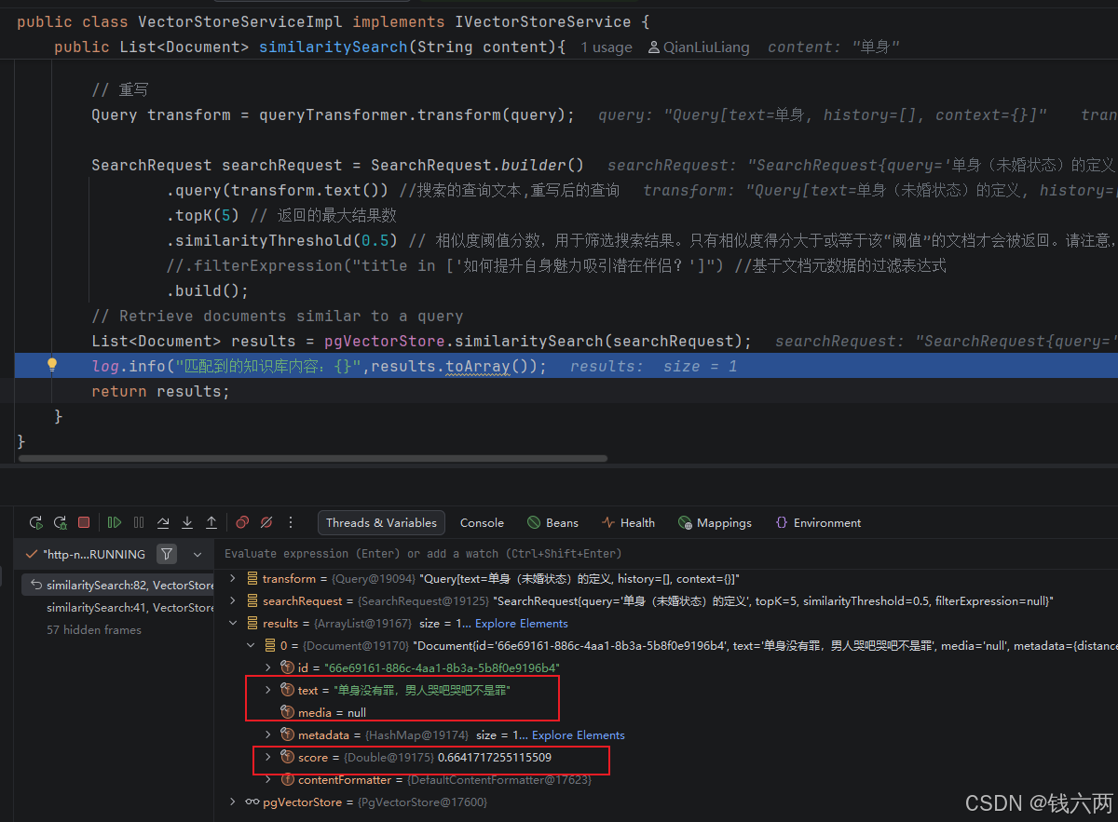Open the Health tab

(628, 522)
